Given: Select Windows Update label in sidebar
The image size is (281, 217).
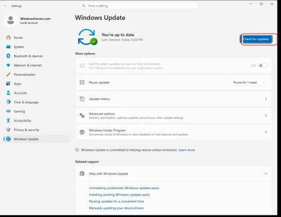Looking at the screenshot, I should (26, 139).
